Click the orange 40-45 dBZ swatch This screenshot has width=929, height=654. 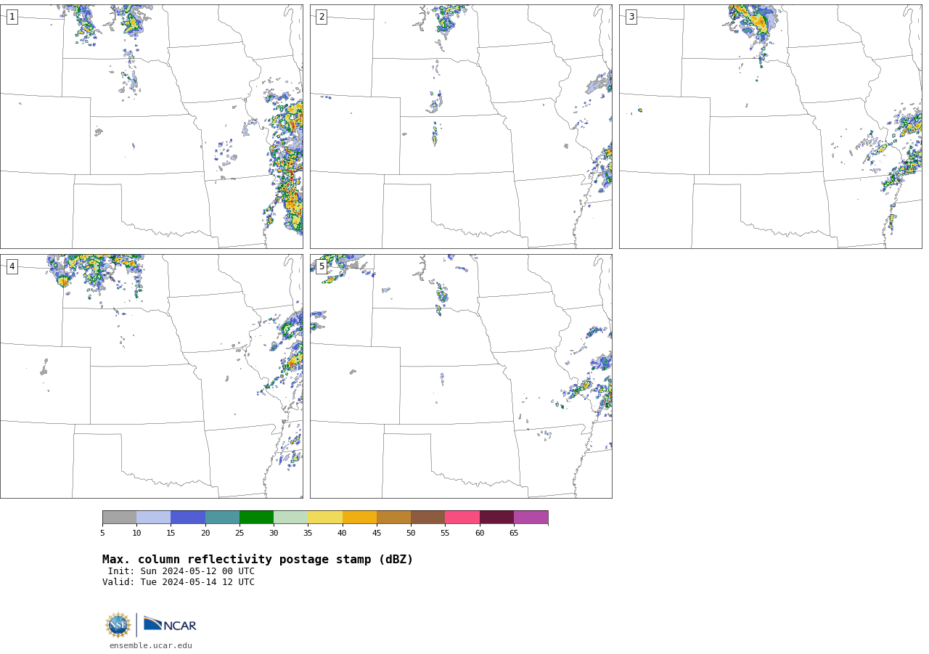pyautogui.click(x=359, y=517)
